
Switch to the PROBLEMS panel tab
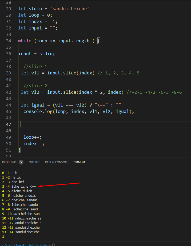(9, 162)
